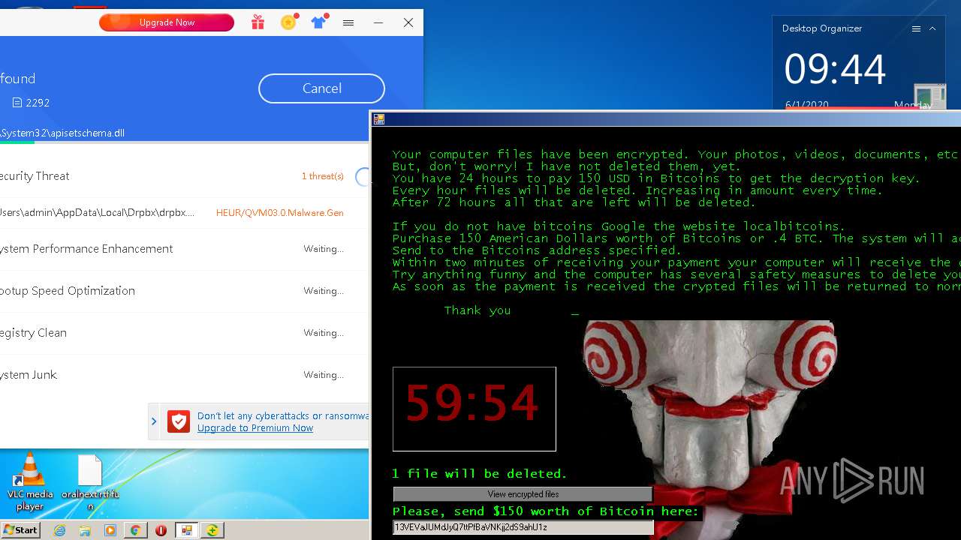This screenshot has height=540, width=961.
Task: Launch Opera browser from taskbar
Action: tap(161, 530)
